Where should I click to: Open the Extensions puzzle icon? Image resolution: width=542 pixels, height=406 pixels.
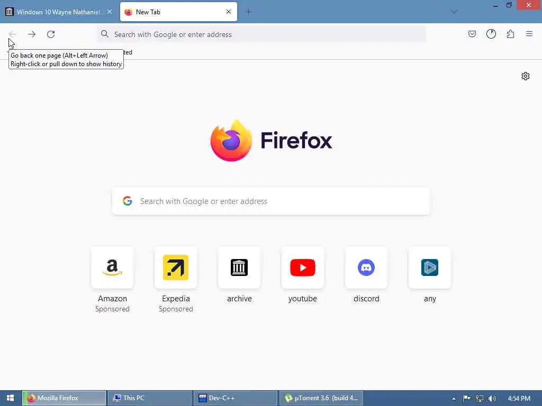pyautogui.click(x=510, y=34)
